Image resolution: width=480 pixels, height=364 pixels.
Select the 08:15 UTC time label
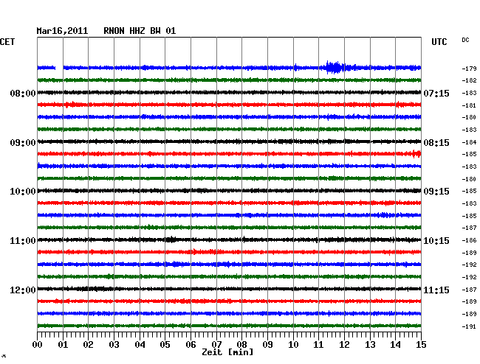(x=436, y=143)
